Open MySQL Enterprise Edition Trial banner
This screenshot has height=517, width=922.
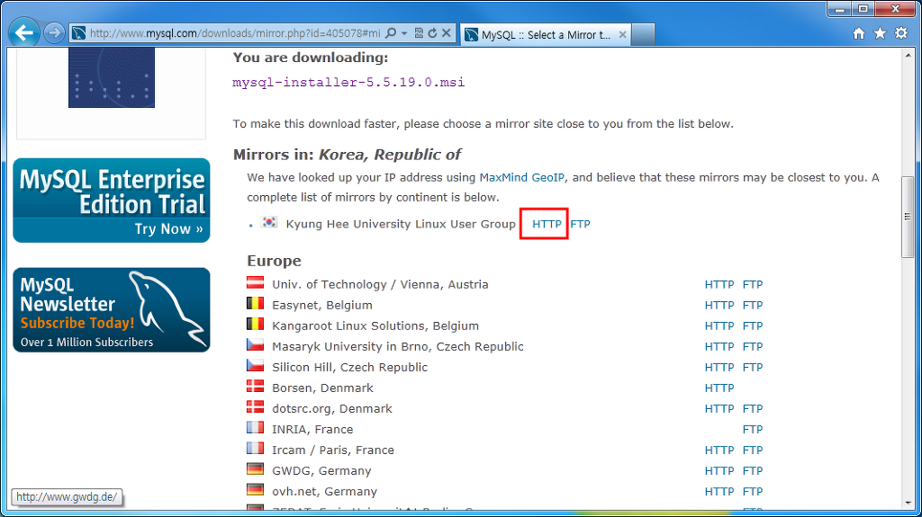click(111, 201)
